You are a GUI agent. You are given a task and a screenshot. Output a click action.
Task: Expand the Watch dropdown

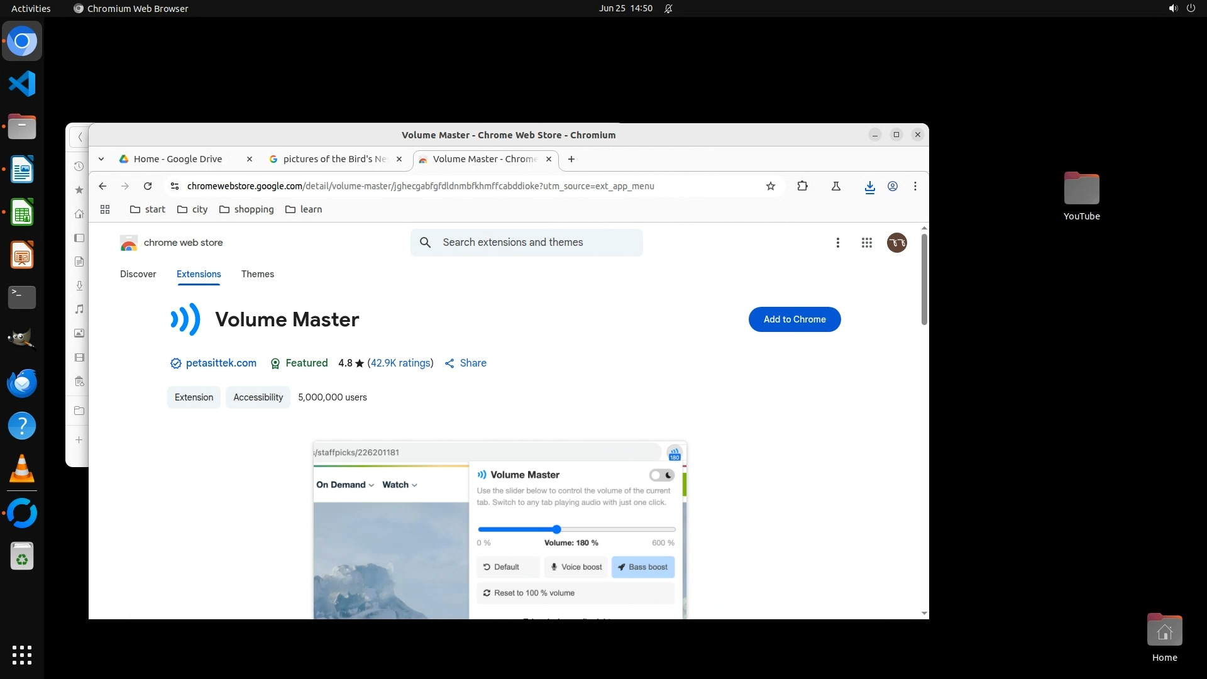[400, 485]
